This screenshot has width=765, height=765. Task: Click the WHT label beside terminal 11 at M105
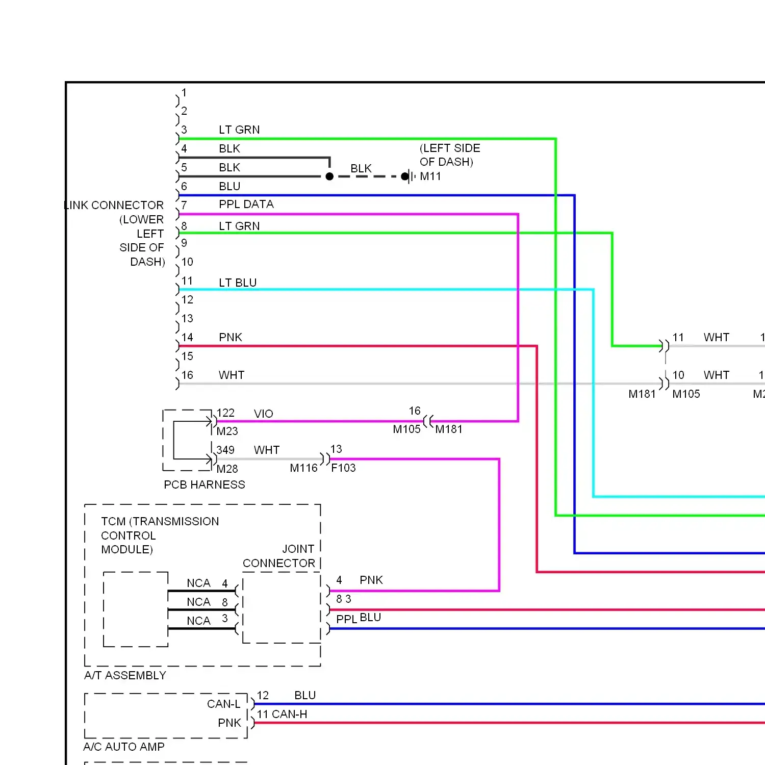(717, 337)
